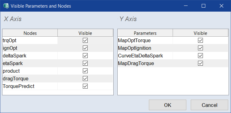Click the Nodes column header
This screenshot has height=113, width=231.
30,33
